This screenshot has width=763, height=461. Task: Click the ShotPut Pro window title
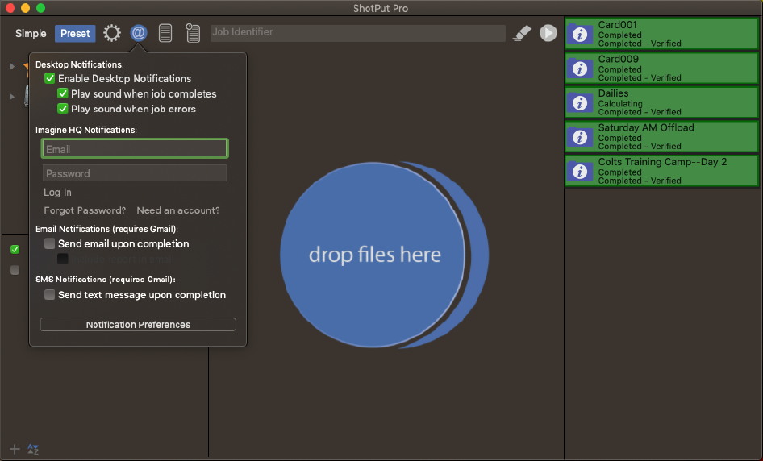tap(381, 8)
